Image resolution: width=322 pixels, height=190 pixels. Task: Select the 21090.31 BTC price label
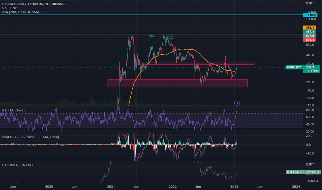coord(313,172)
